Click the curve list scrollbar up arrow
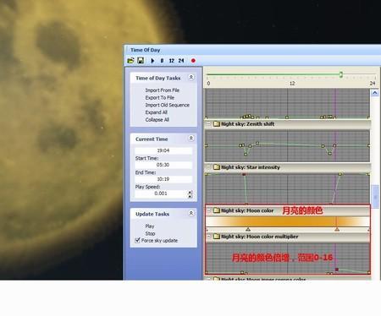Viewport: 381px width, 316px height. tap(375, 93)
